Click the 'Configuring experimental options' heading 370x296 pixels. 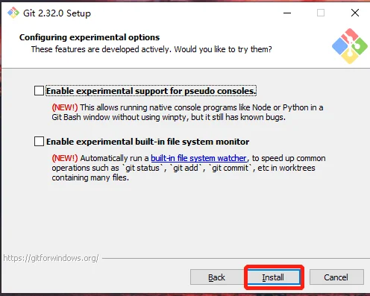(90, 37)
